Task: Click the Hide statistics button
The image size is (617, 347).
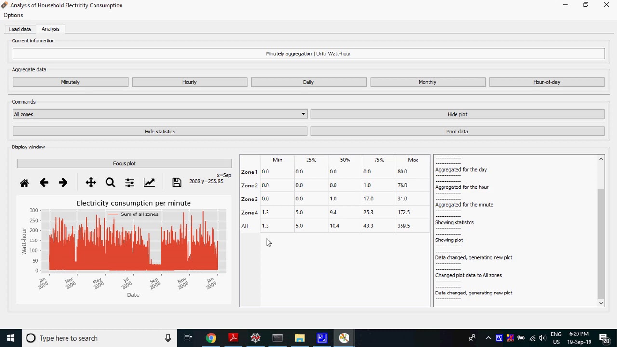Action: pos(160,132)
